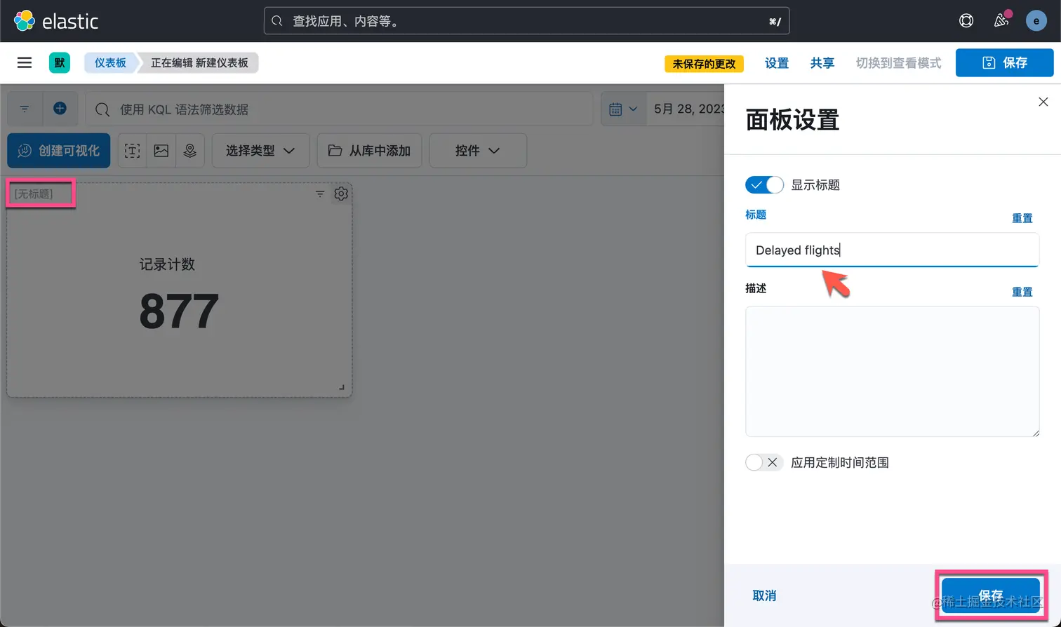Image resolution: width=1061 pixels, height=627 pixels.
Task: Click the [无标题] panel title
Action: pyautogui.click(x=34, y=194)
